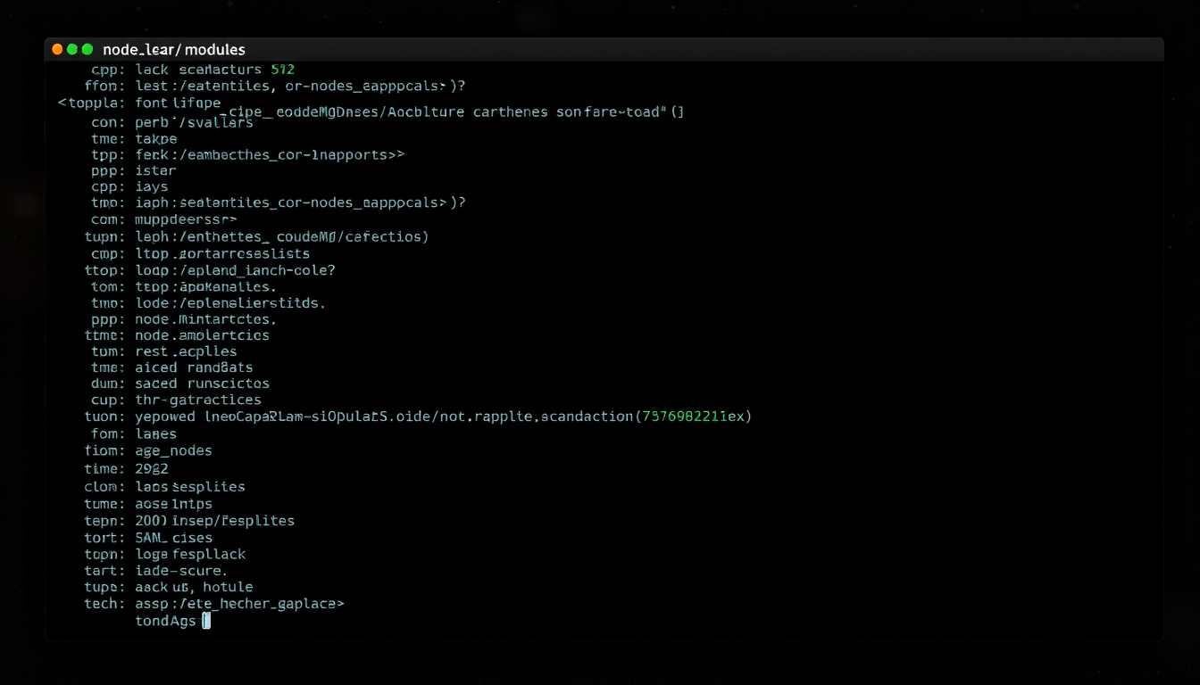This screenshot has height=685, width=1200.
Task: Select the 'muppdeerss>' text
Action: point(186,219)
